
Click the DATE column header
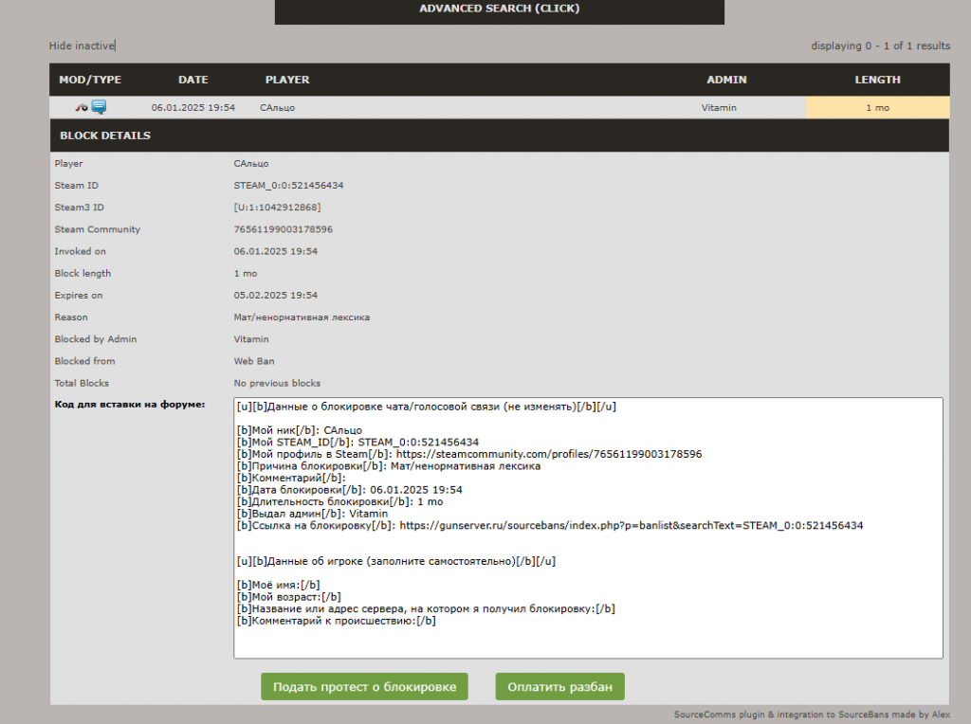pos(193,80)
